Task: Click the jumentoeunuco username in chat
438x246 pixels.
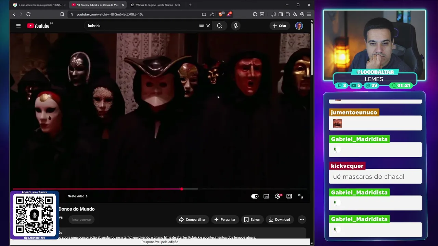Action: [354, 112]
